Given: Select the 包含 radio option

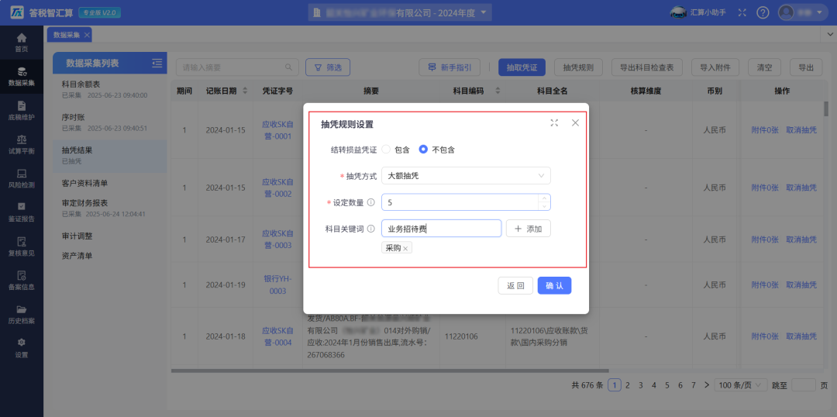Looking at the screenshot, I should [x=387, y=150].
